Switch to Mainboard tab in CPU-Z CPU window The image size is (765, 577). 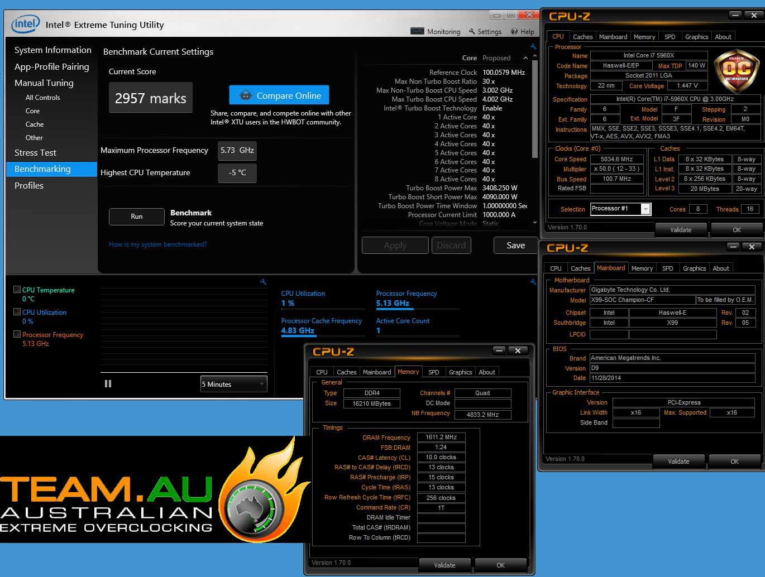click(x=613, y=37)
